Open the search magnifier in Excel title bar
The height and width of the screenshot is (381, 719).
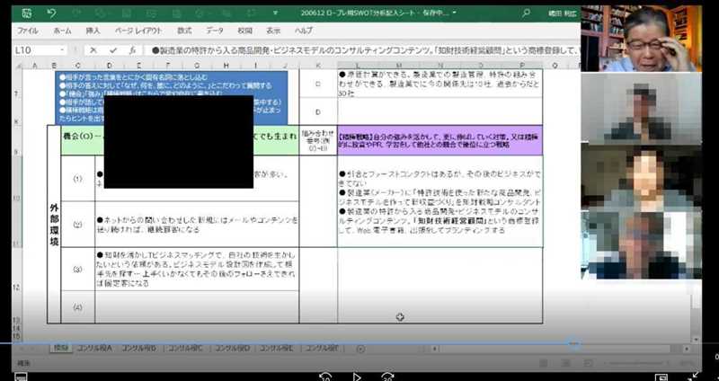tap(527, 13)
